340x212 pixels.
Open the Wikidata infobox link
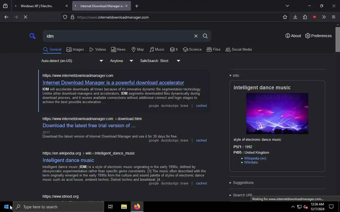pyautogui.click(x=251, y=162)
